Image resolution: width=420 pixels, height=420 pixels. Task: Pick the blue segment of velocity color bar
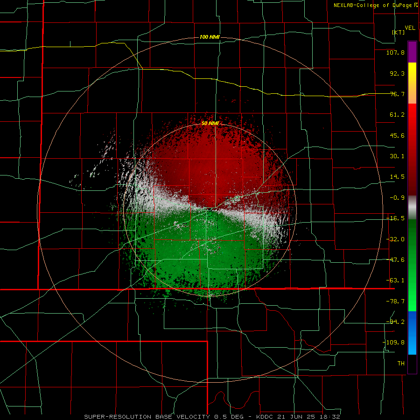[x=412, y=333]
